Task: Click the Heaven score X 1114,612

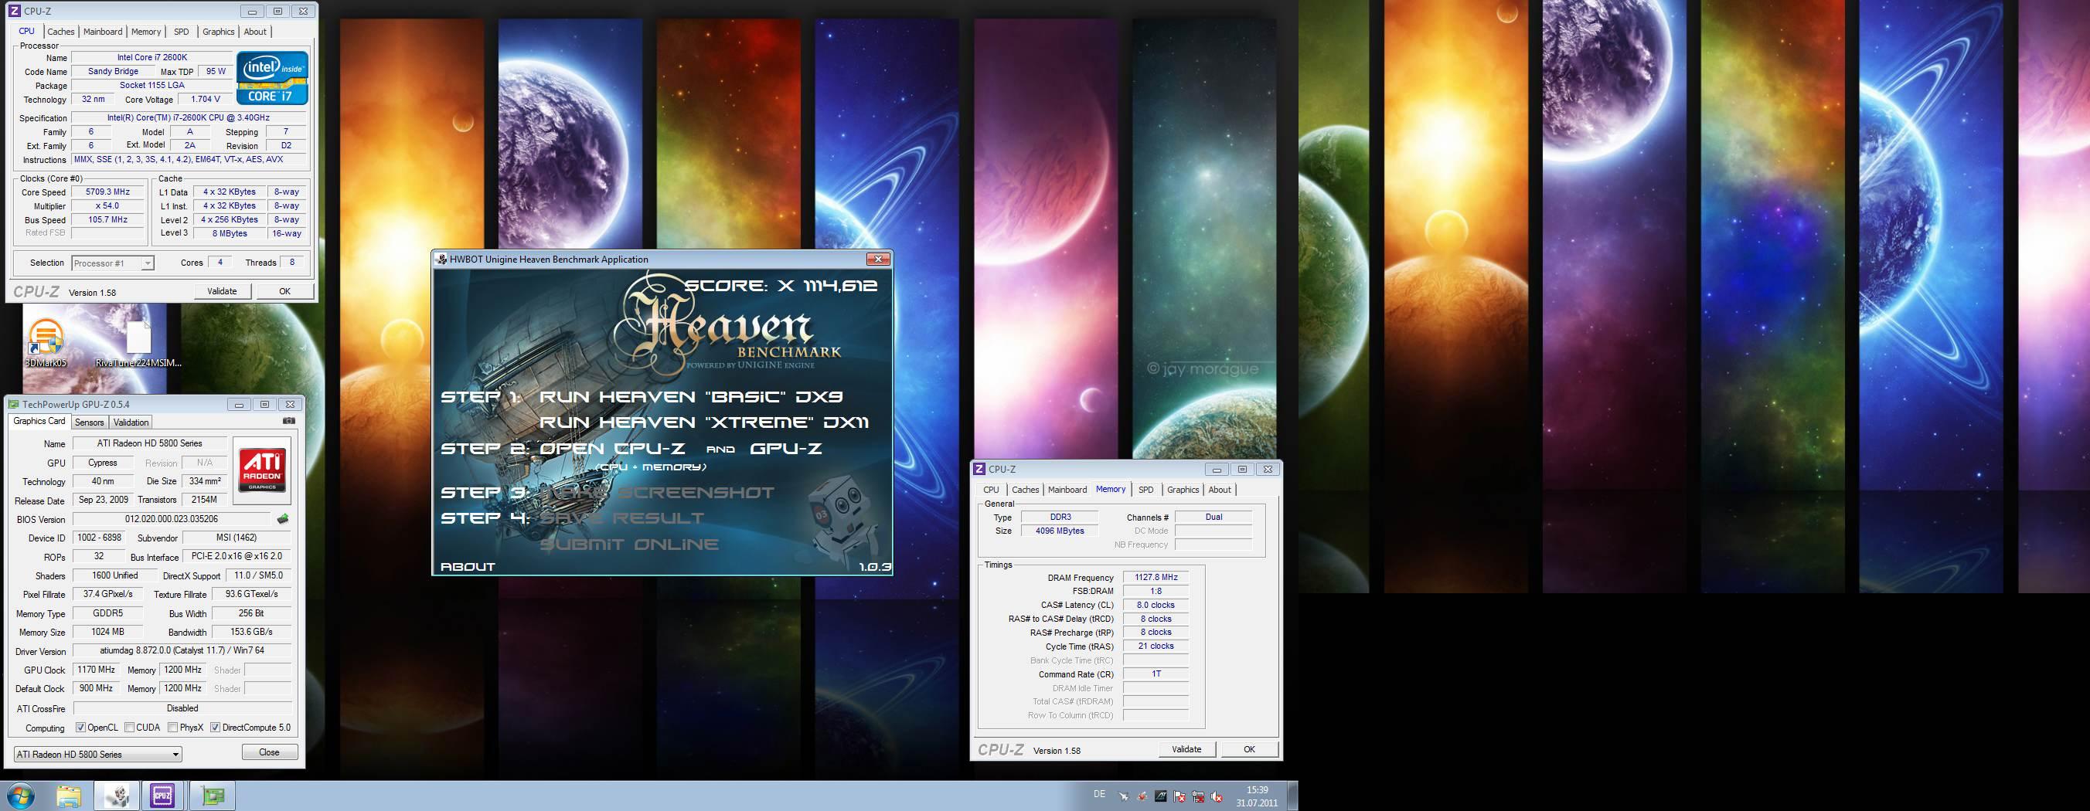Action: 781,286
